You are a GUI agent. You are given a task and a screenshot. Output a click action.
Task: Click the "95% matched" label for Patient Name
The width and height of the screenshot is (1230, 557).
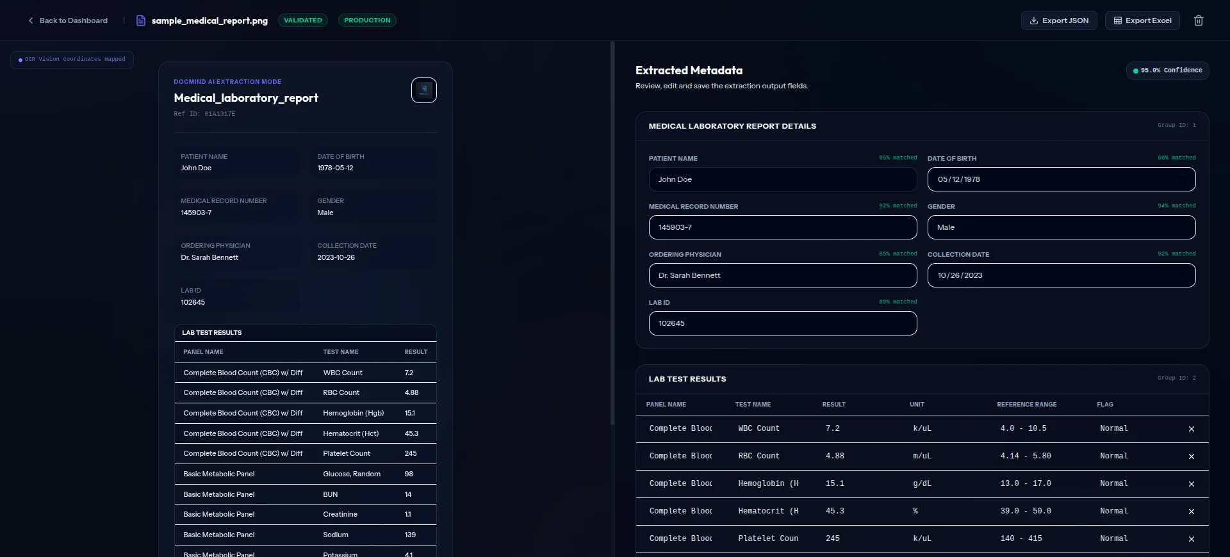[x=898, y=157]
